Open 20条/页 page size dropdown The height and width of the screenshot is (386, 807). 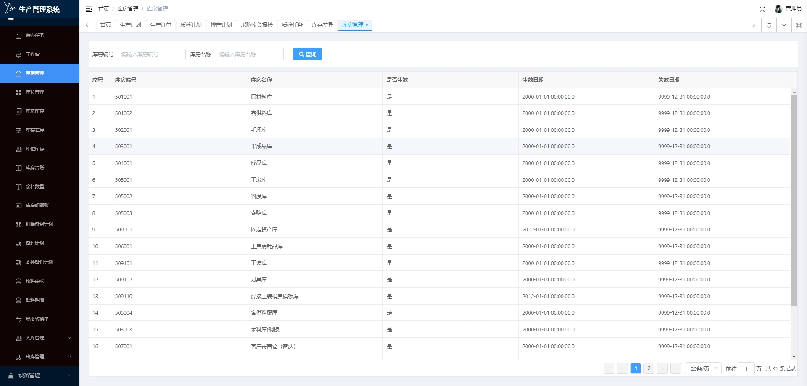pos(703,368)
